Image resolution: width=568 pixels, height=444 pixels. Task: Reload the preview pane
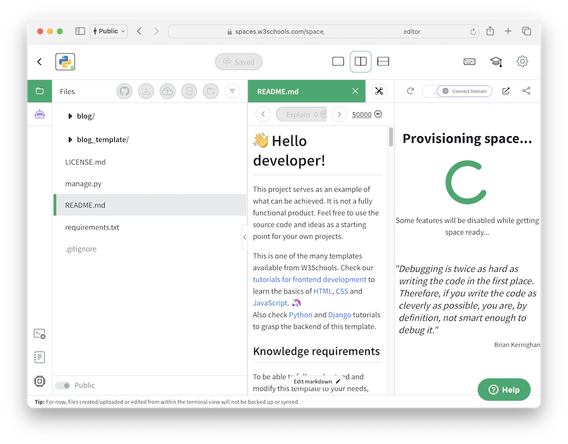[x=410, y=91]
